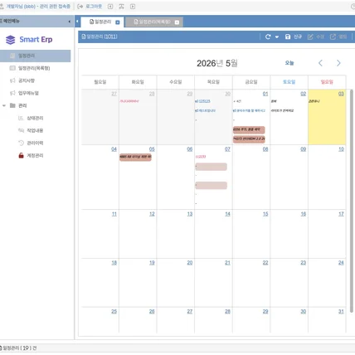Open the dropdown arrow beside the refresh icon
This screenshot has height=355, width=355.
point(277,37)
